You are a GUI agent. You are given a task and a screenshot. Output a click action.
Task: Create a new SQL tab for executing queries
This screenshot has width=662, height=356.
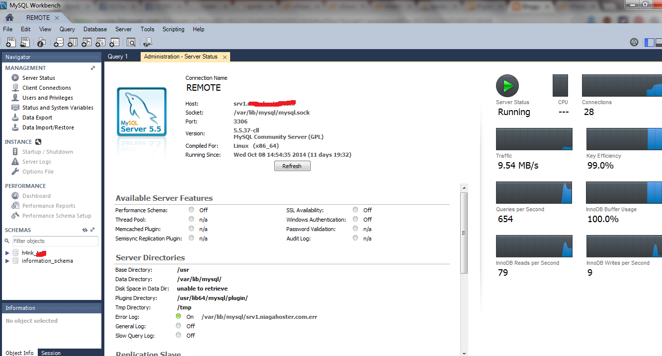pos(10,42)
